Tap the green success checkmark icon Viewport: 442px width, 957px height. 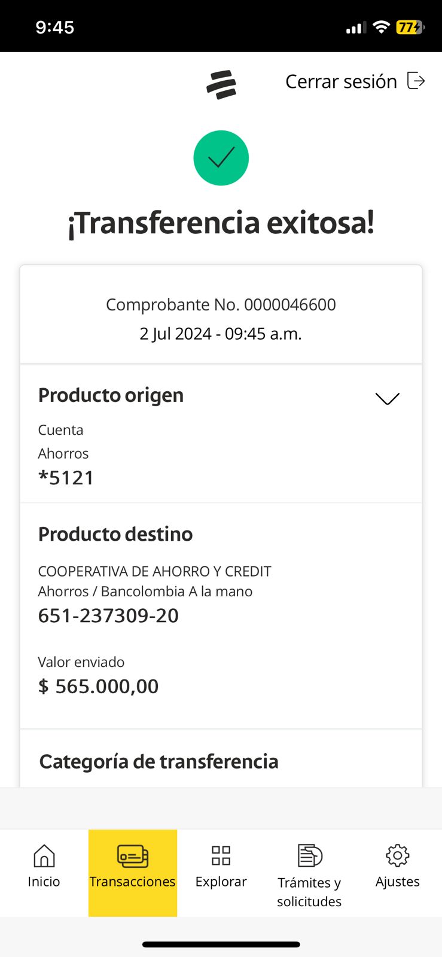pos(221,158)
